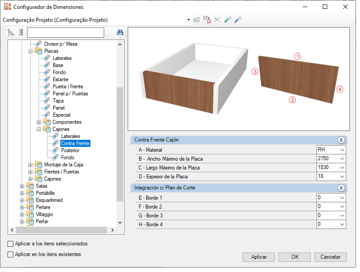Collapse the expanded Cajones node

pyautogui.click(x=39, y=129)
